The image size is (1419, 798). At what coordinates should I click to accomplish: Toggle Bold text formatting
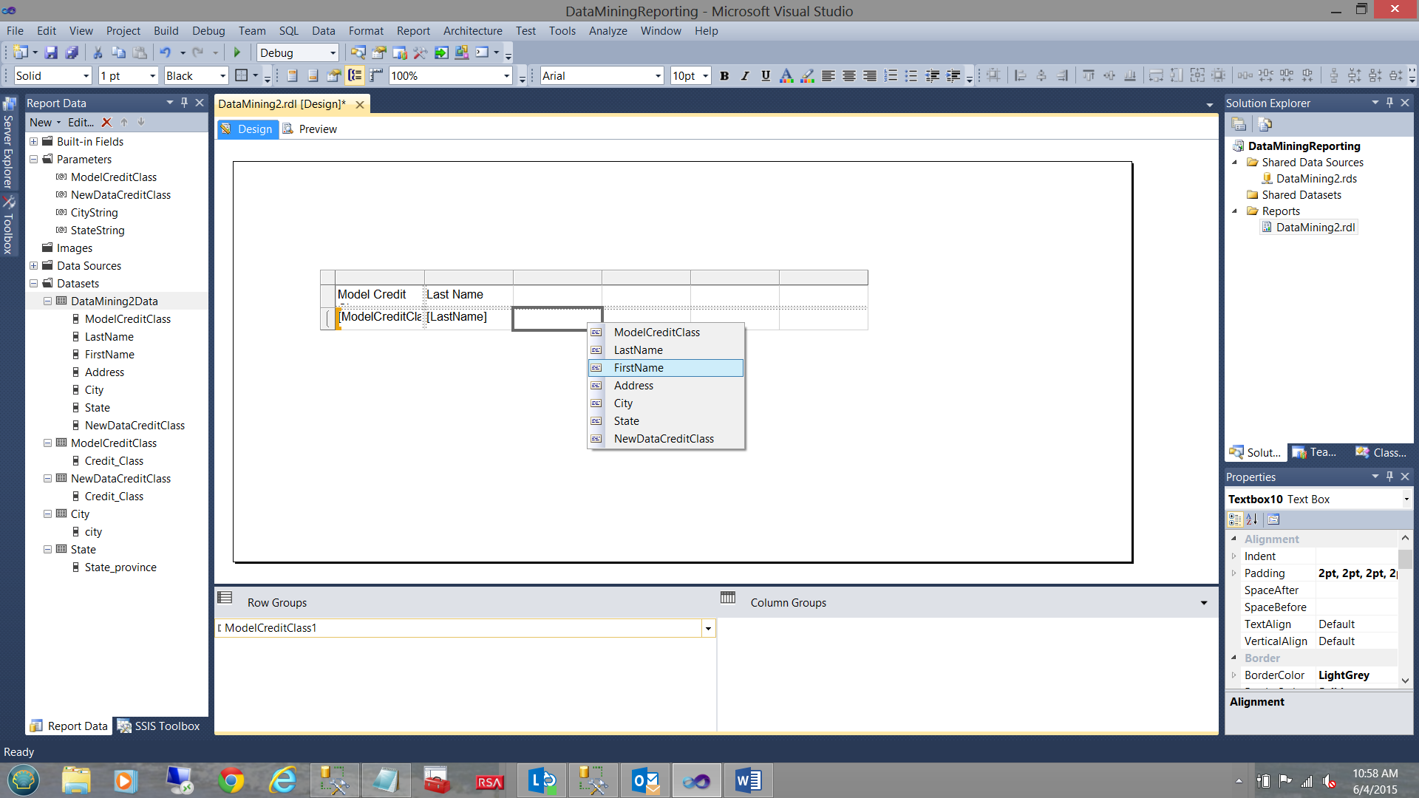coord(724,75)
